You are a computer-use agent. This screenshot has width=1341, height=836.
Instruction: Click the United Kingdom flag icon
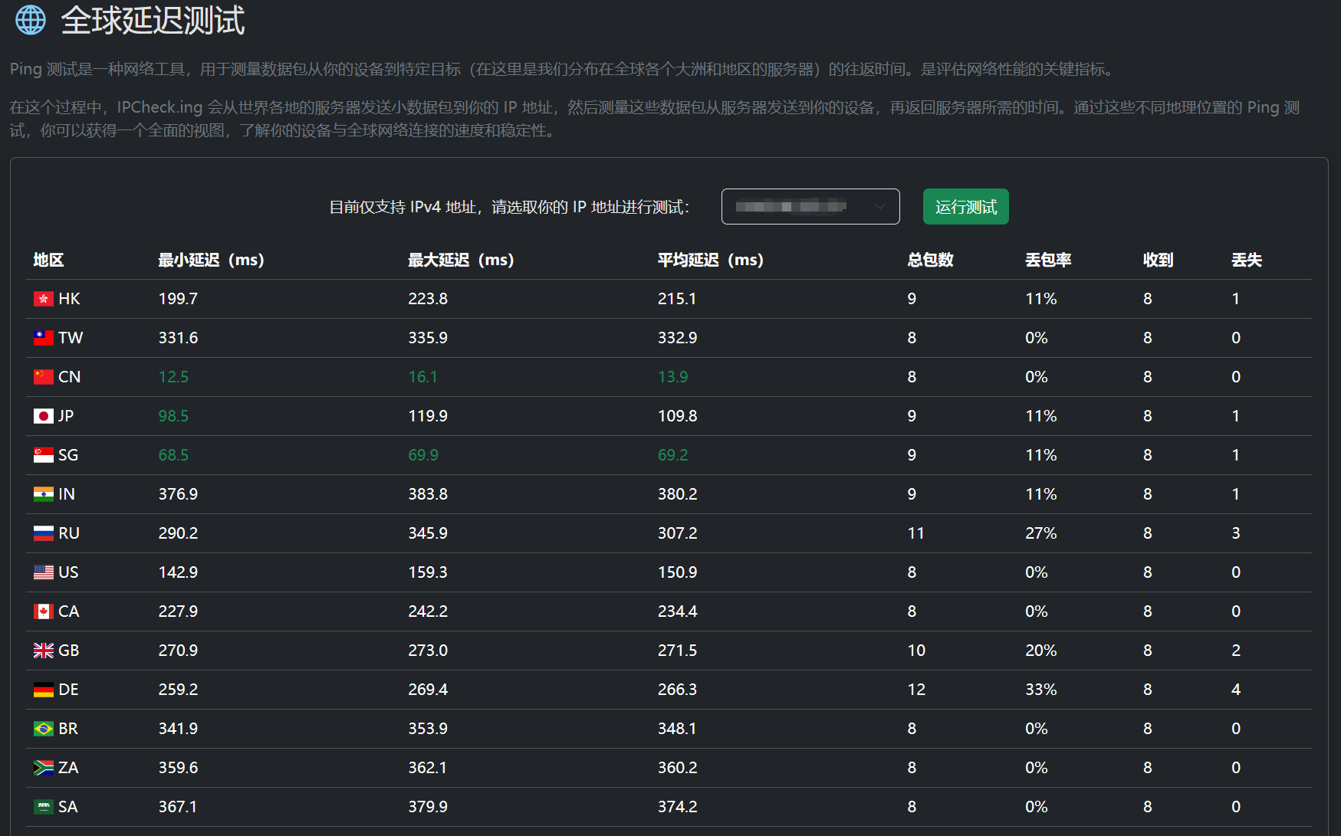click(x=44, y=651)
